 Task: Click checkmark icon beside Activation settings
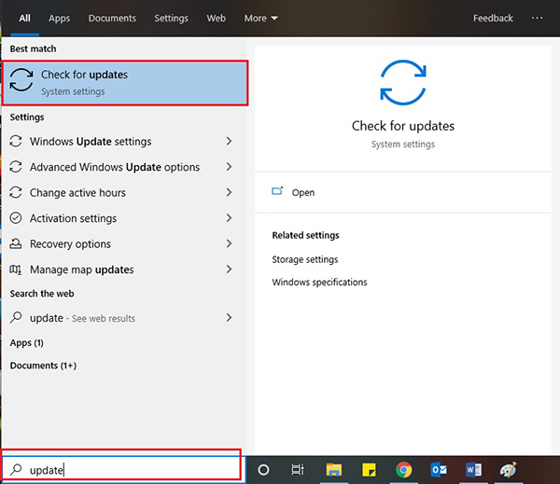coord(16,218)
